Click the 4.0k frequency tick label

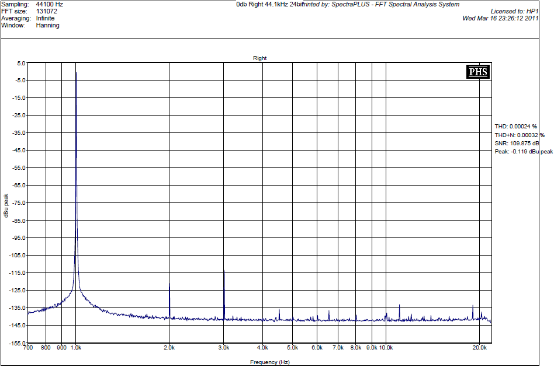pos(262,348)
